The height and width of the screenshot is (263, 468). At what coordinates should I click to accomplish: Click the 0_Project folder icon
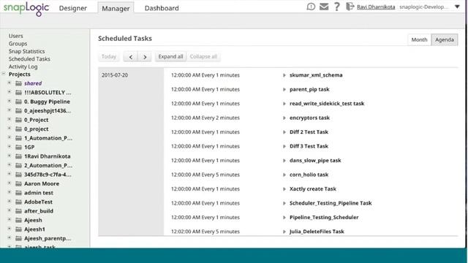tap(18, 120)
